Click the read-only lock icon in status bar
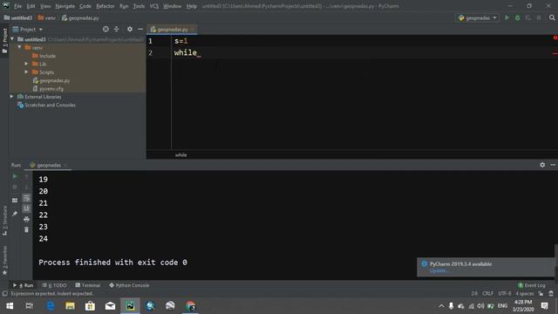 (x=541, y=294)
